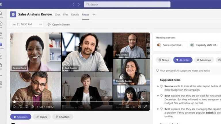
Task: Click the Search input field
Action: 127,5
